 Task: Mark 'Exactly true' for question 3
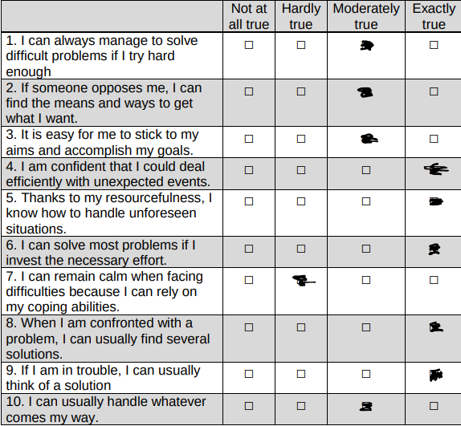434,139
